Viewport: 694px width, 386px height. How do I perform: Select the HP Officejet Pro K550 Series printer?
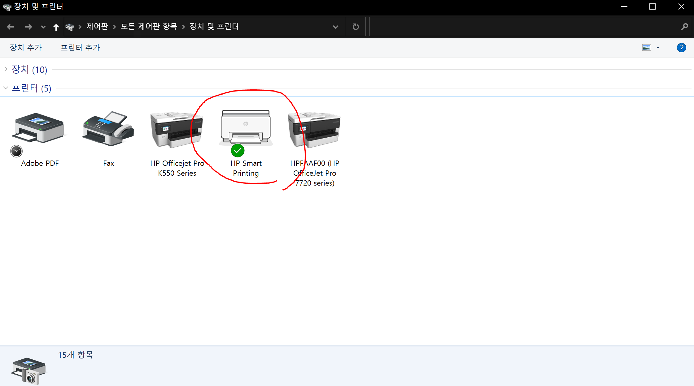[177, 130]
